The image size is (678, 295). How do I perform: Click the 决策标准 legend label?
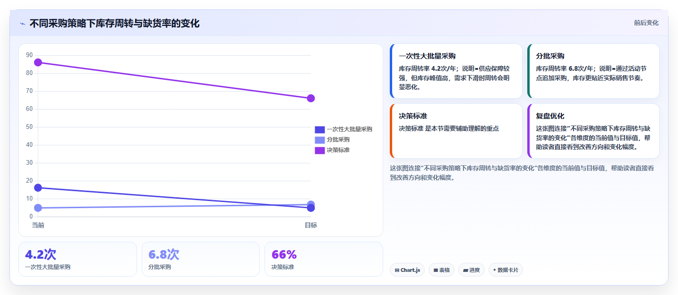click(x=338, y=150)
